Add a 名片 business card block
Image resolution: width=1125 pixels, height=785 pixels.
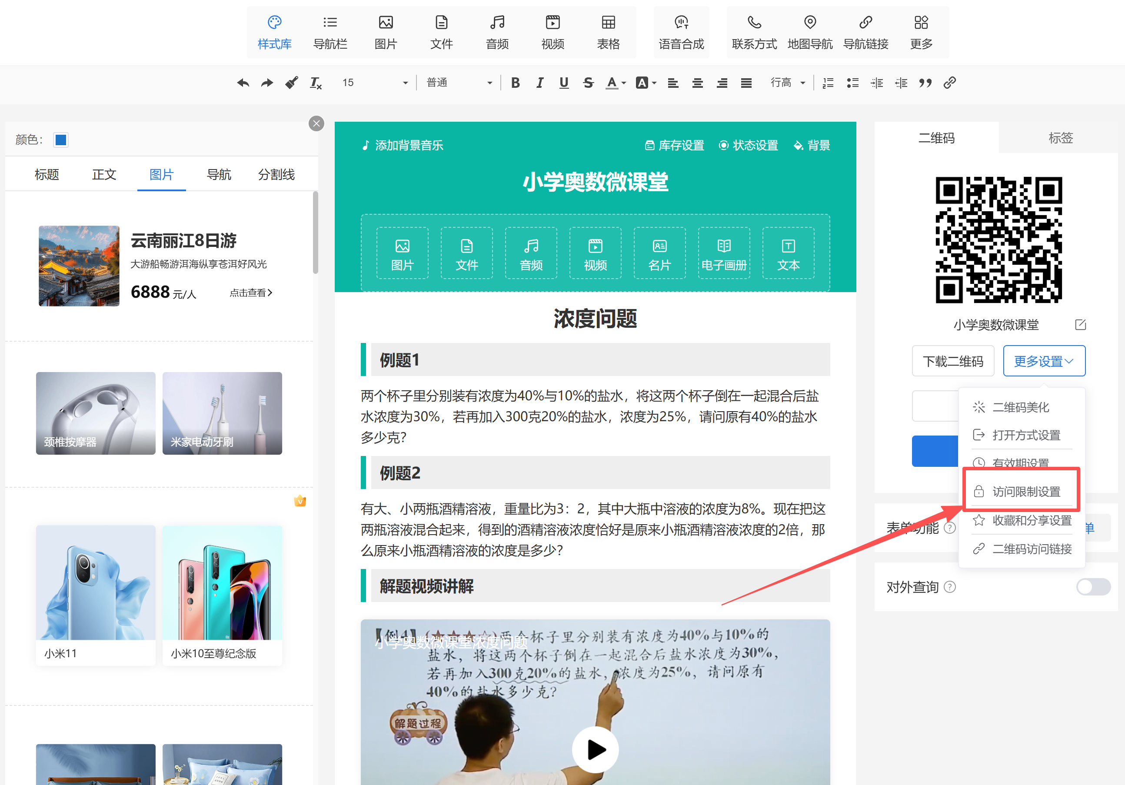pos(659,253)
